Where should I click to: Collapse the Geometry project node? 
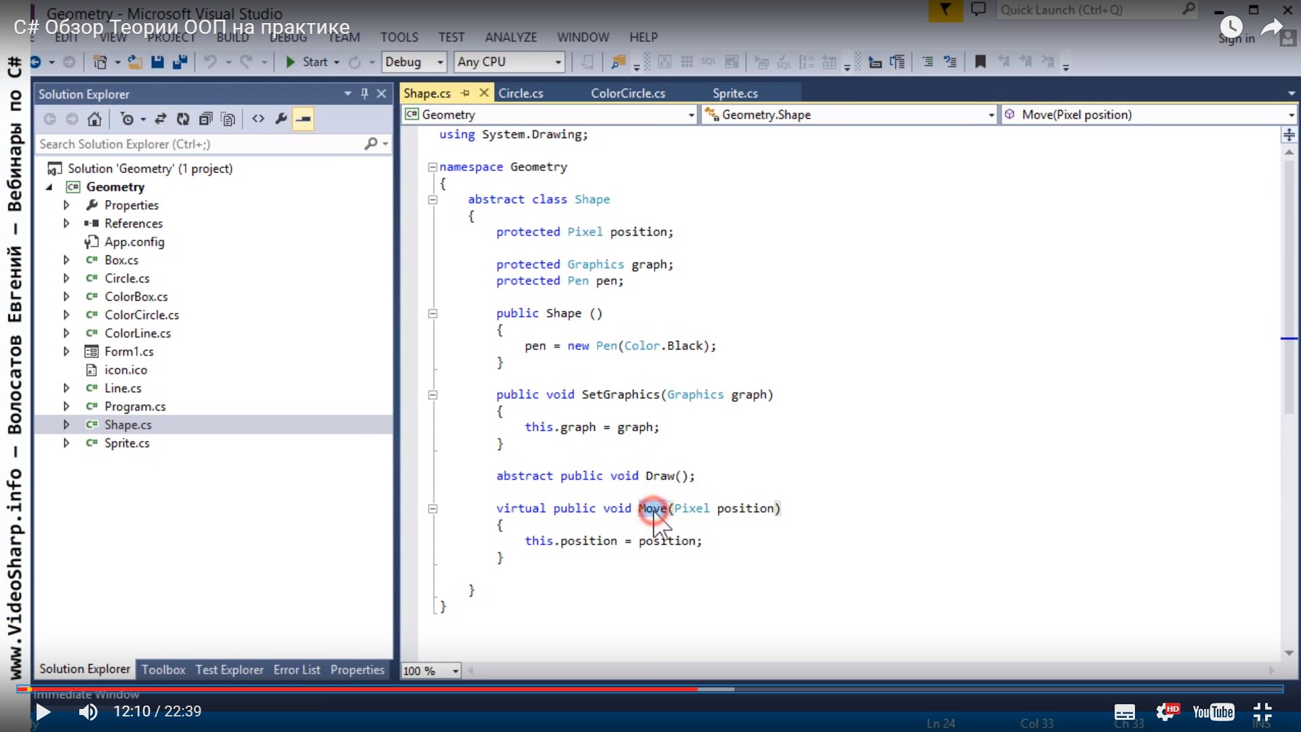(49, 187)
